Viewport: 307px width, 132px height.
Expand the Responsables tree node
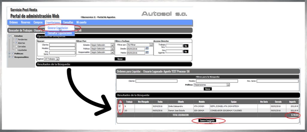[10, 57]
